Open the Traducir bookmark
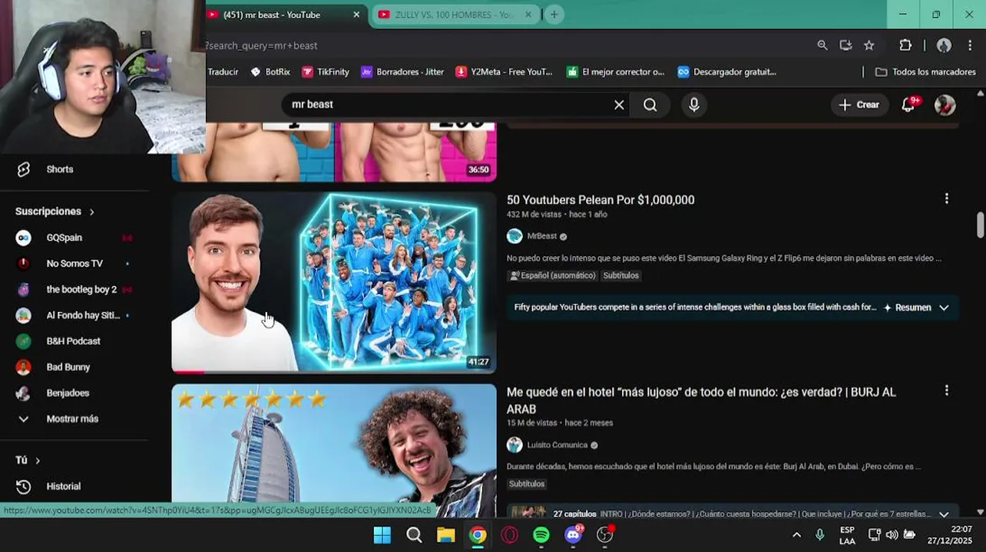The height and width of the screenshot is (552, 986). coord(223,72)
